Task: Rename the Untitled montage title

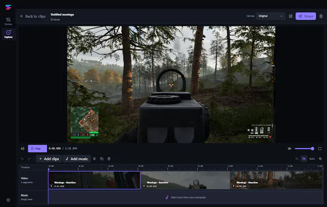Action: [62, 15]
